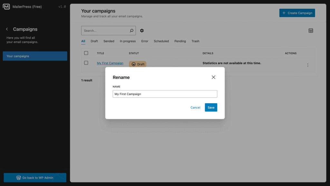Go back using Campaigns chevron arrow
Screen dimensions: 330x186
(7, 29)
